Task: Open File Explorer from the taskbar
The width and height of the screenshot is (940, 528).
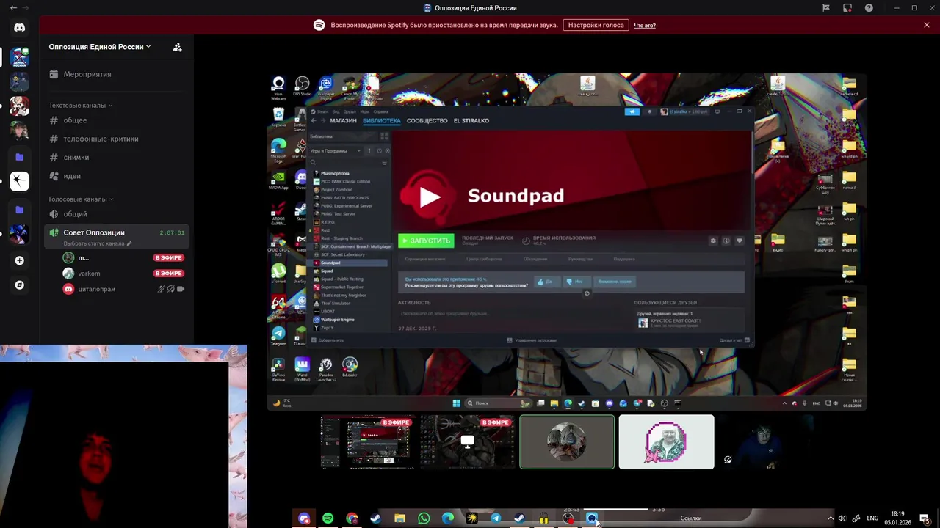Action: click(x=399, y=518)
